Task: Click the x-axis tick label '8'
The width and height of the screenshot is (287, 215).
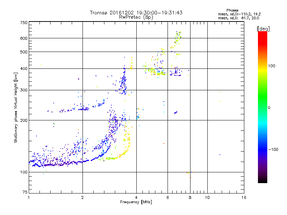Action: 190,197
